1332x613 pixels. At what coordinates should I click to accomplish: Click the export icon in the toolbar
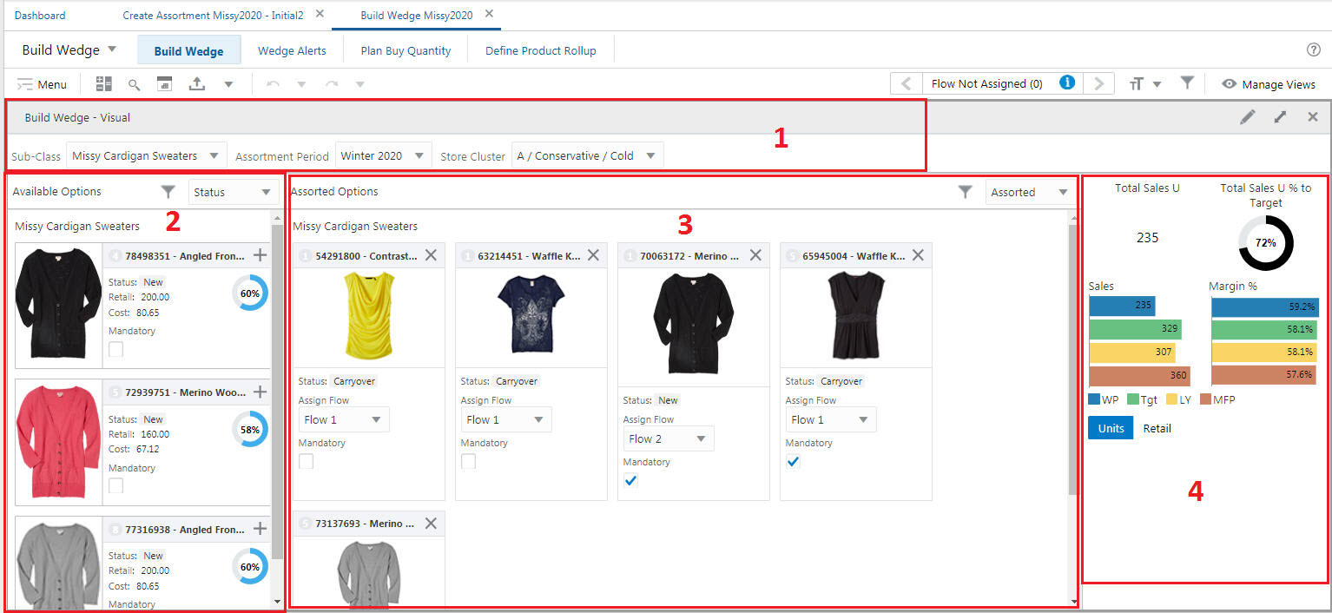click(196, 83)
